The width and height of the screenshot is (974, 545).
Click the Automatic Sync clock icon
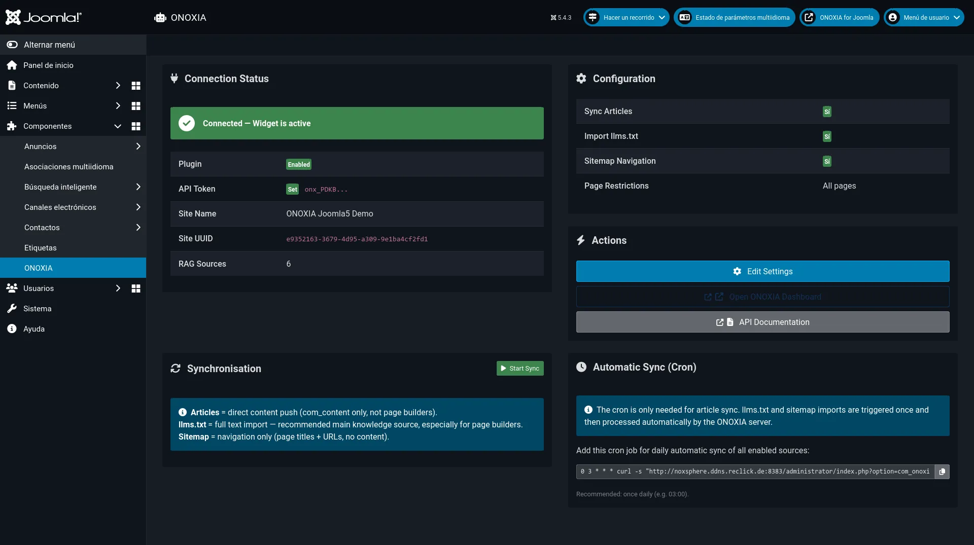click(581, 367)
